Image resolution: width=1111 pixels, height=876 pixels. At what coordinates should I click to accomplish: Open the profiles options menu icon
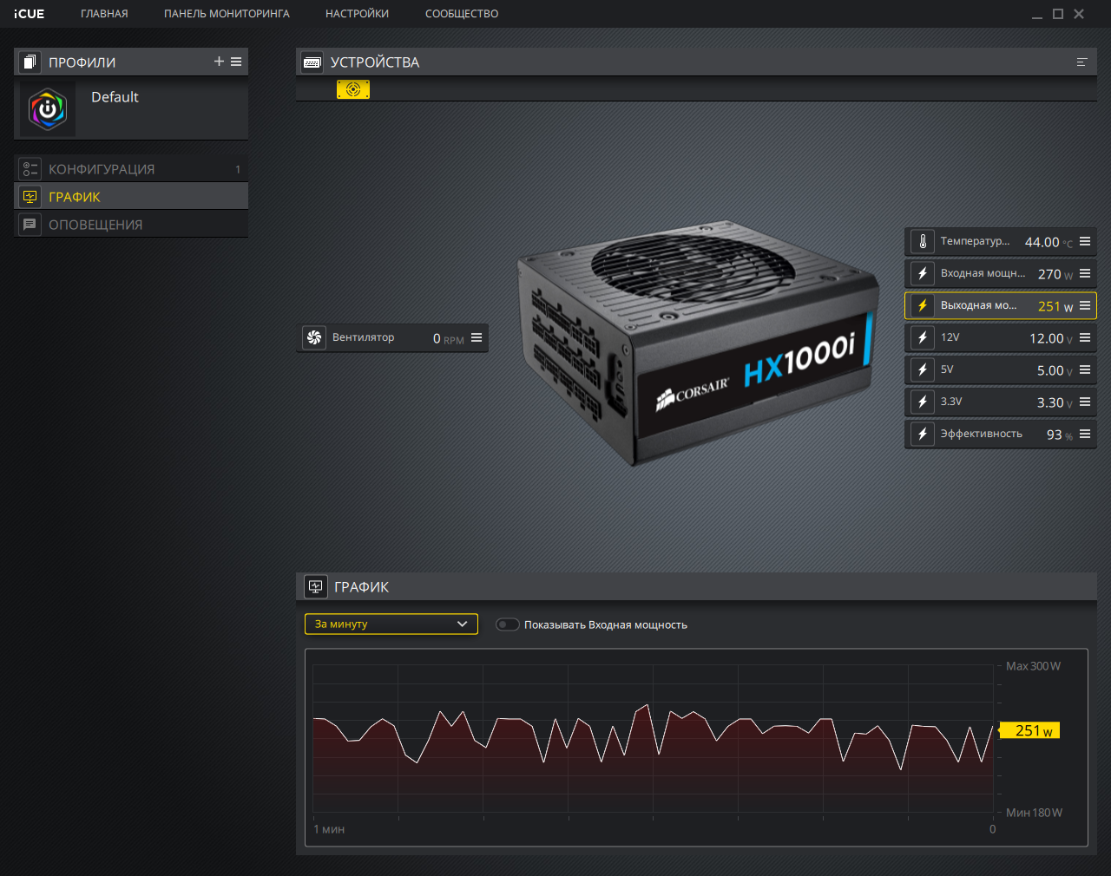236,62
